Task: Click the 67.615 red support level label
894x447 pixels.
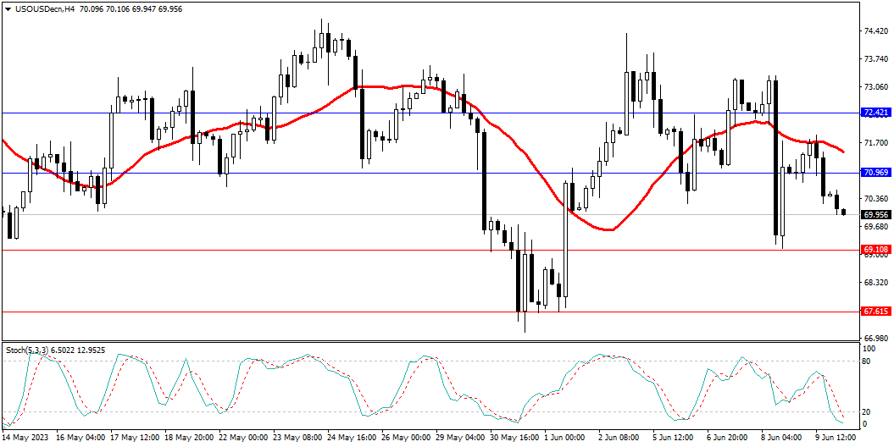Action: click(877, 312)
